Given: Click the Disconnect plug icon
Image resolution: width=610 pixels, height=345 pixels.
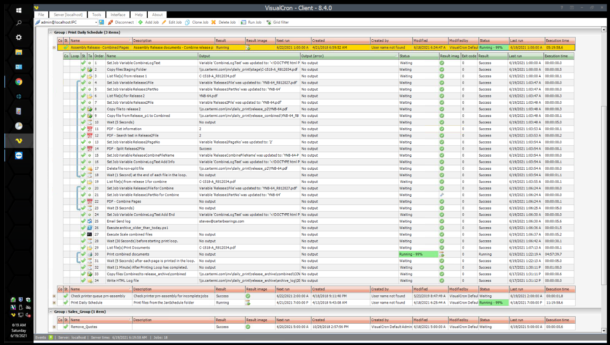Looking at the screenshot, I should (x=110, y=22).
